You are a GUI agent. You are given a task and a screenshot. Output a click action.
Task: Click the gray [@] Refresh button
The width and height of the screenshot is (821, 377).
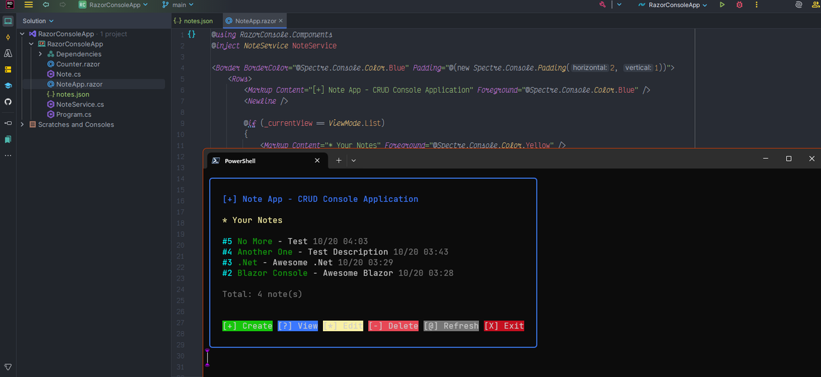click(x=452, y=326)
